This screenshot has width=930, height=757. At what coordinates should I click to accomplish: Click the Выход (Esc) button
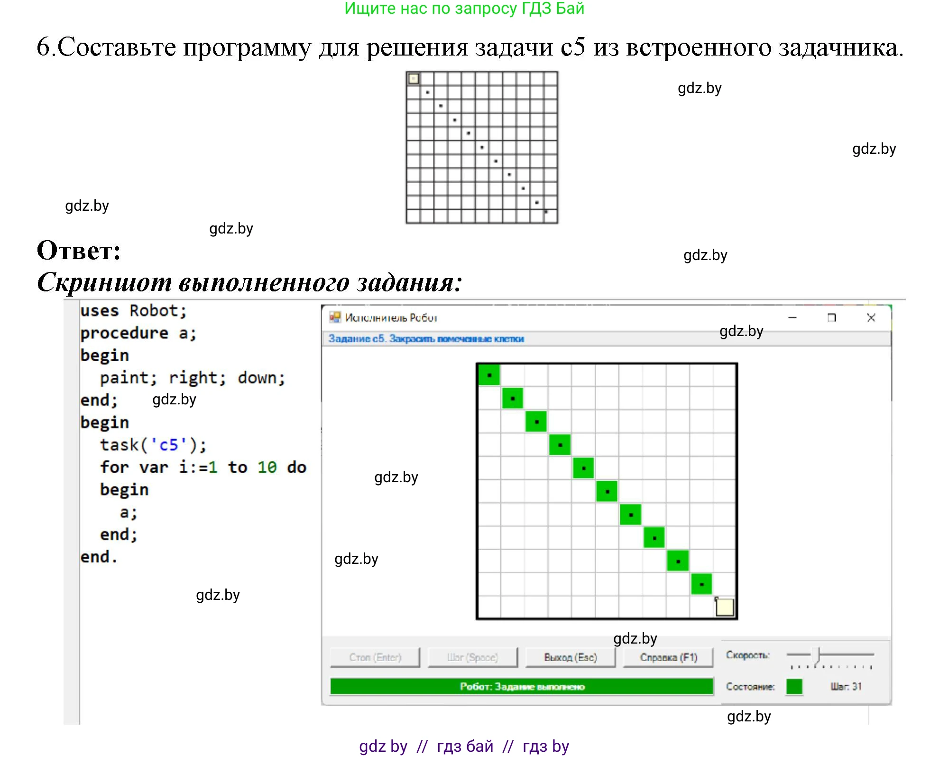pyautogui.click(x=570, y=657)
